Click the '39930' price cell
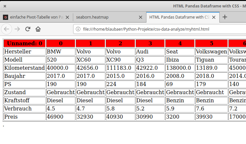The height and width of the screenshot is (144, 246). pos(212,117)
